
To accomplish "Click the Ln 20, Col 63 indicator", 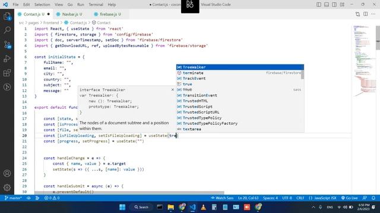I will (x=248, y=198).
